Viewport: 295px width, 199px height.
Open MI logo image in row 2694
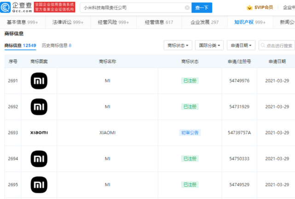pyautogui.click(x=39, y=159)
